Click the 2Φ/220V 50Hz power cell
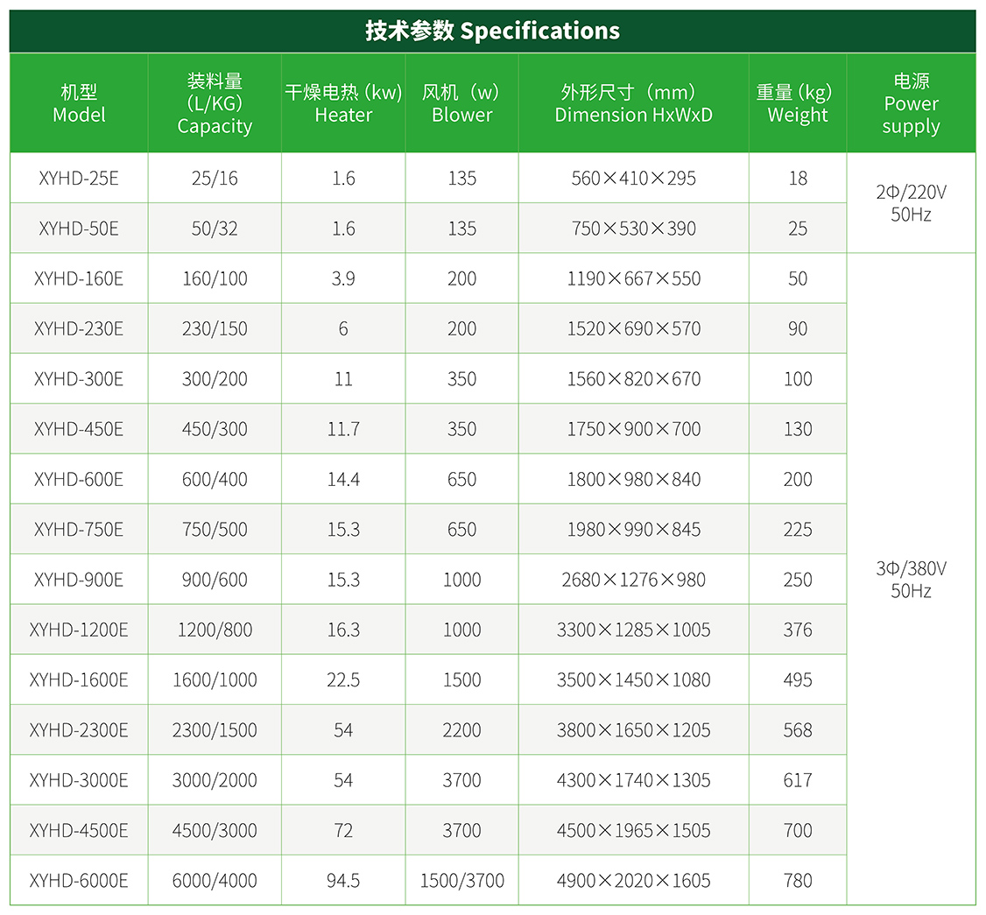The width and height of the screenshot is (986, 915). point(911,203)
